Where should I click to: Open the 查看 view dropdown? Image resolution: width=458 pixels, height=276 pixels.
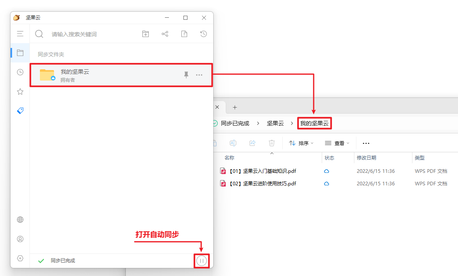(x=337, y=143)
